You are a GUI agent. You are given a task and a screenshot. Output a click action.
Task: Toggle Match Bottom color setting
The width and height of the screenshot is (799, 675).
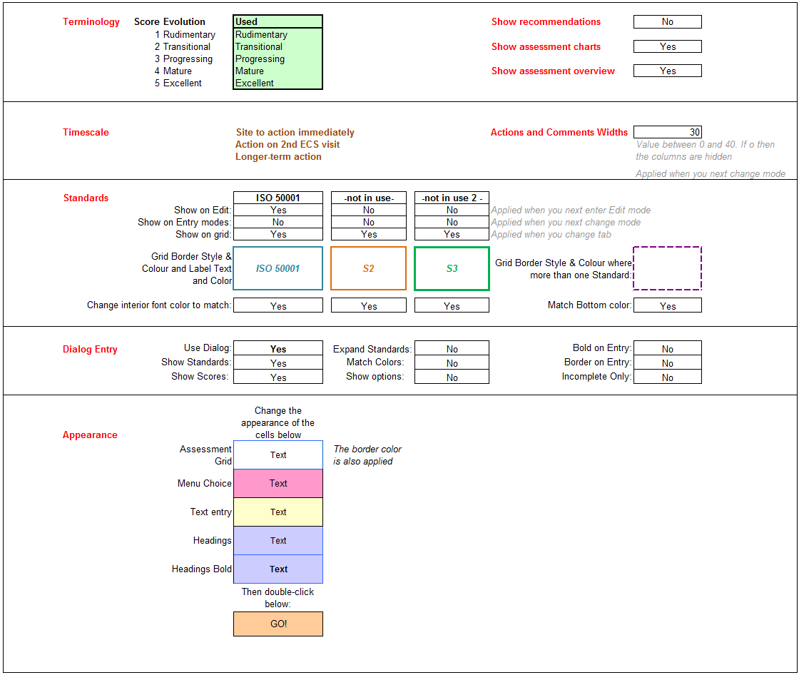coord(667,305)
